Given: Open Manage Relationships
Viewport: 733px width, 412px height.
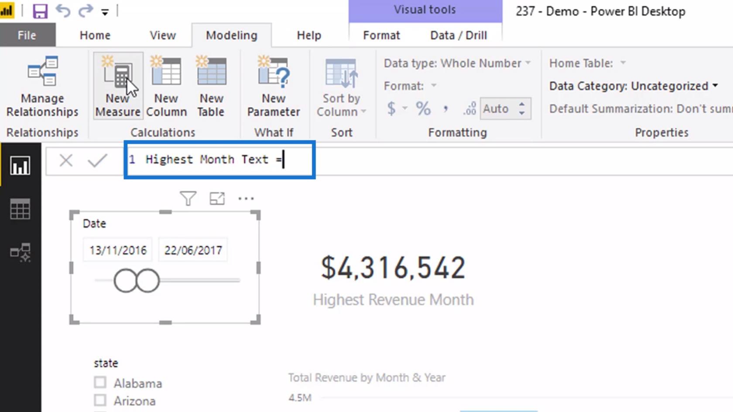Looking at the screenshot, I should point(42,86).
